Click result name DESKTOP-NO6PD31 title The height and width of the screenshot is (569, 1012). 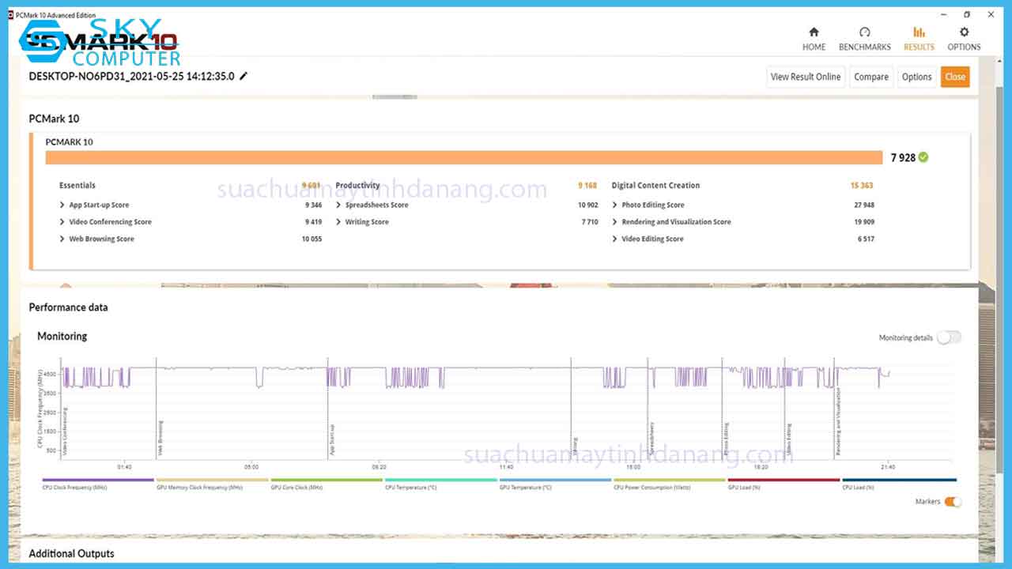click(x=131, y=77)
